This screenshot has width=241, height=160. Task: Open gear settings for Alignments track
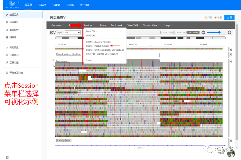click(231, 61)
